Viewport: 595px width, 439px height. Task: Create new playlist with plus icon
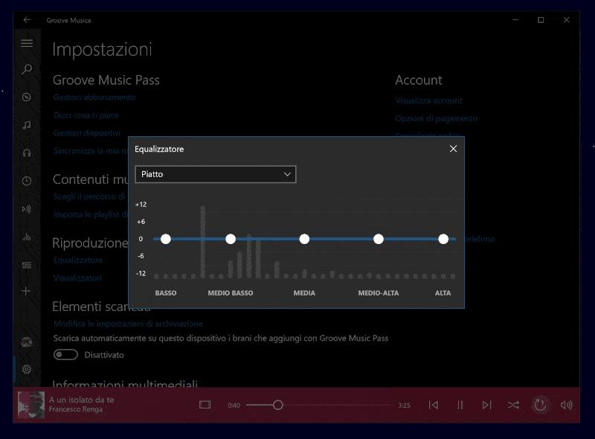(26, 291)
